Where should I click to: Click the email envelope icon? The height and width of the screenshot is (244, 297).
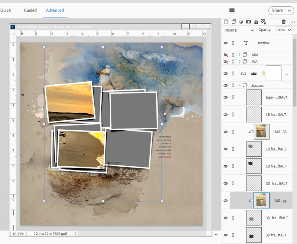pyautogui.click(x=232, y=10)
